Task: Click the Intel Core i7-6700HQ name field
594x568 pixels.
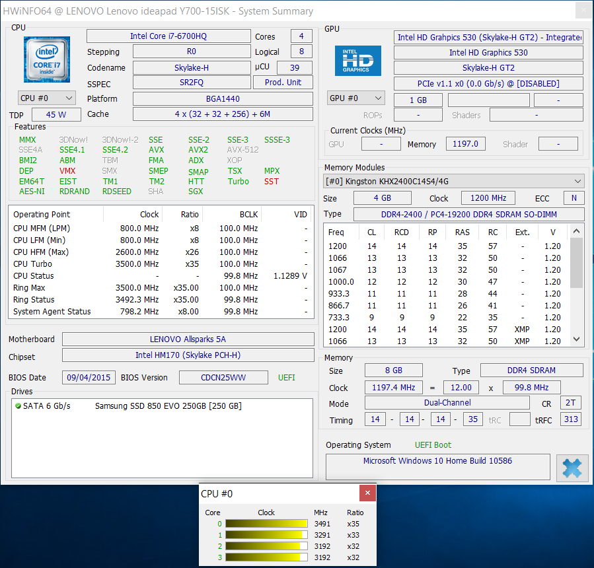Action: point(168,36)
